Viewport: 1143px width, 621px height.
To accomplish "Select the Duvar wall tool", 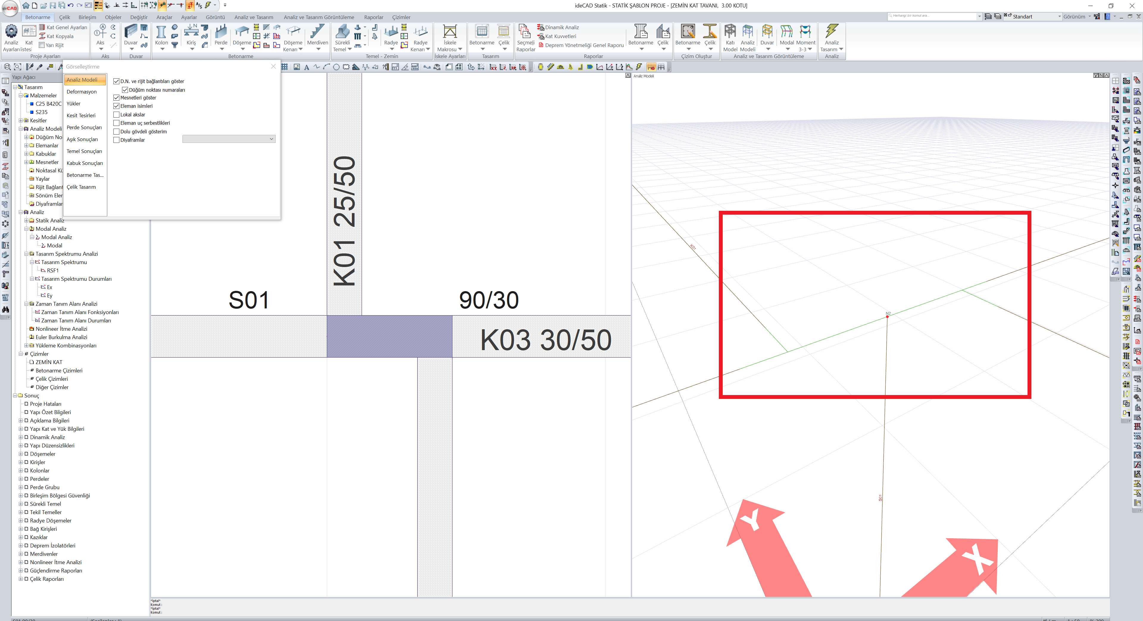I will pyautogui.click(x=130, y=37).
